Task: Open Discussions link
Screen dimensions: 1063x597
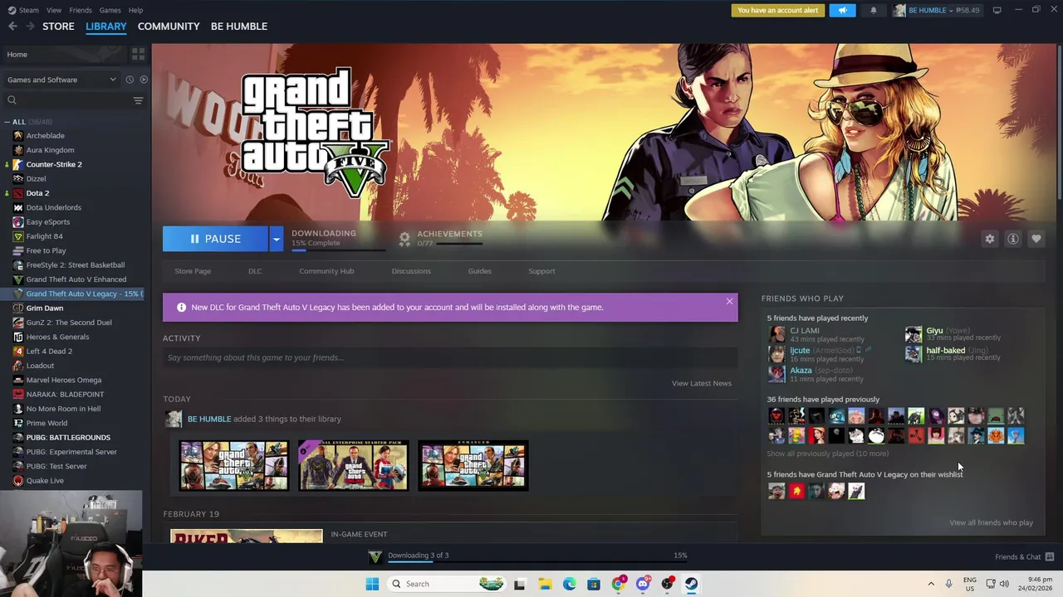Action: 411,271
